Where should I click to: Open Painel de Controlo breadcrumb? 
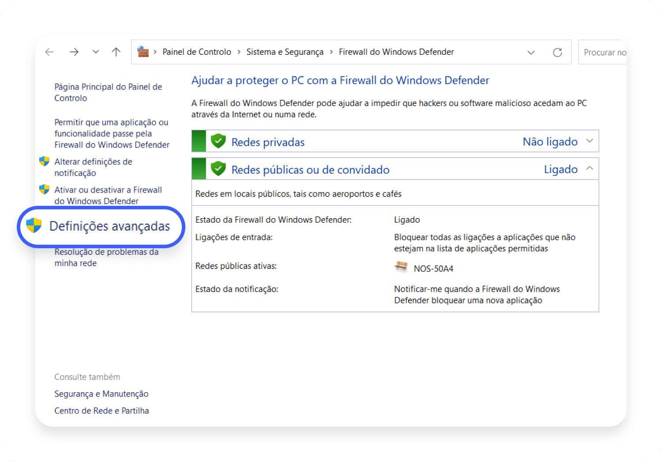coord(197,52)
